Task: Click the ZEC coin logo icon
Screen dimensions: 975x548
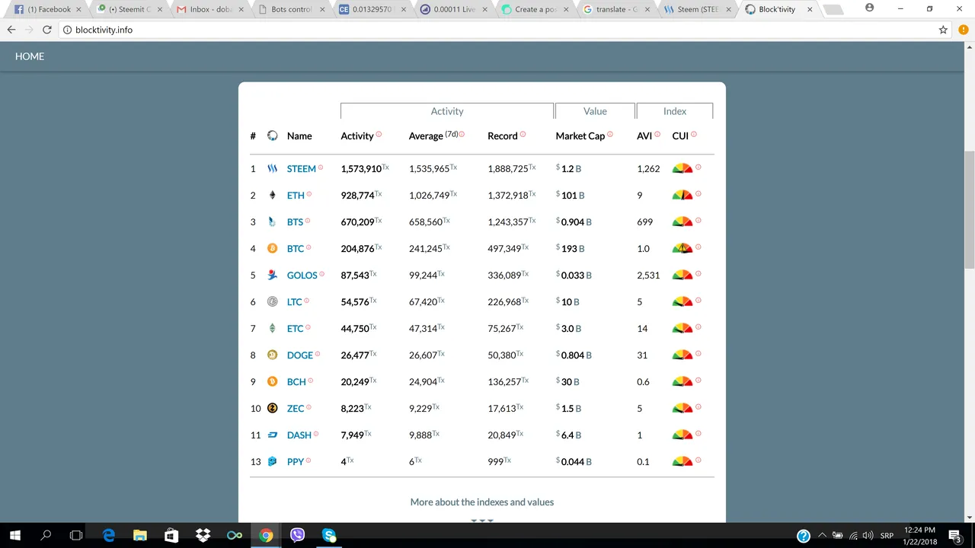Action: coord(272,408)
